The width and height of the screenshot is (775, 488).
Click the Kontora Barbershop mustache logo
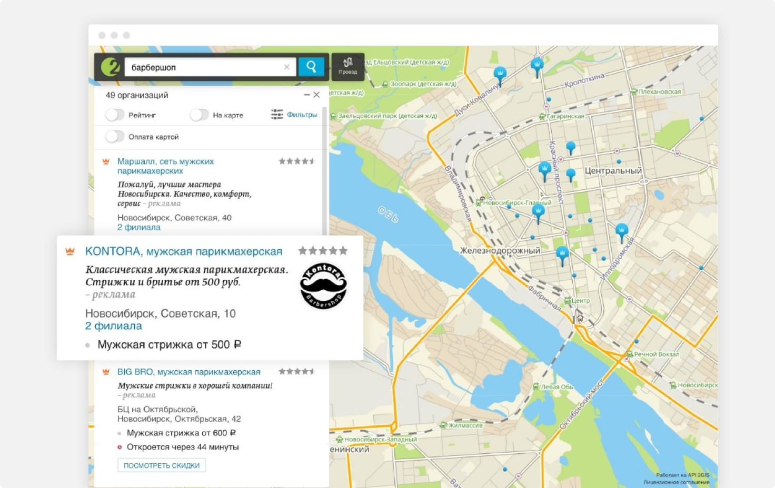click(x=323, y=286)
